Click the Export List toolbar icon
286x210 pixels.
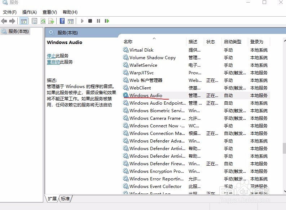click(51, 21)
